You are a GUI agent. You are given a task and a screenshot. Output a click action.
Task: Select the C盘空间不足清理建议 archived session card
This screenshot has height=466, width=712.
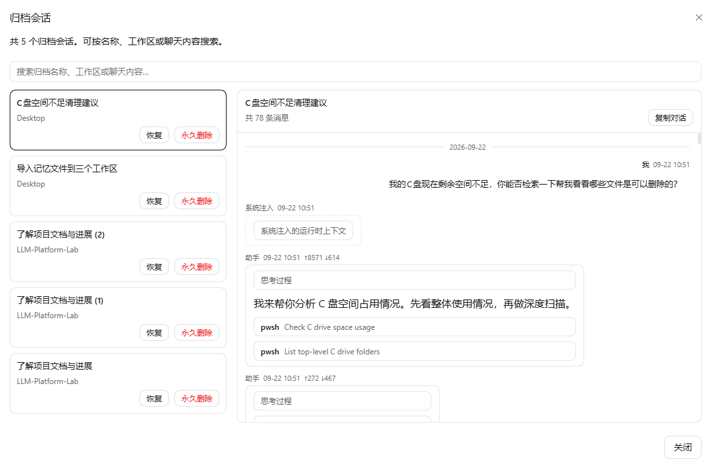[118, 120]
